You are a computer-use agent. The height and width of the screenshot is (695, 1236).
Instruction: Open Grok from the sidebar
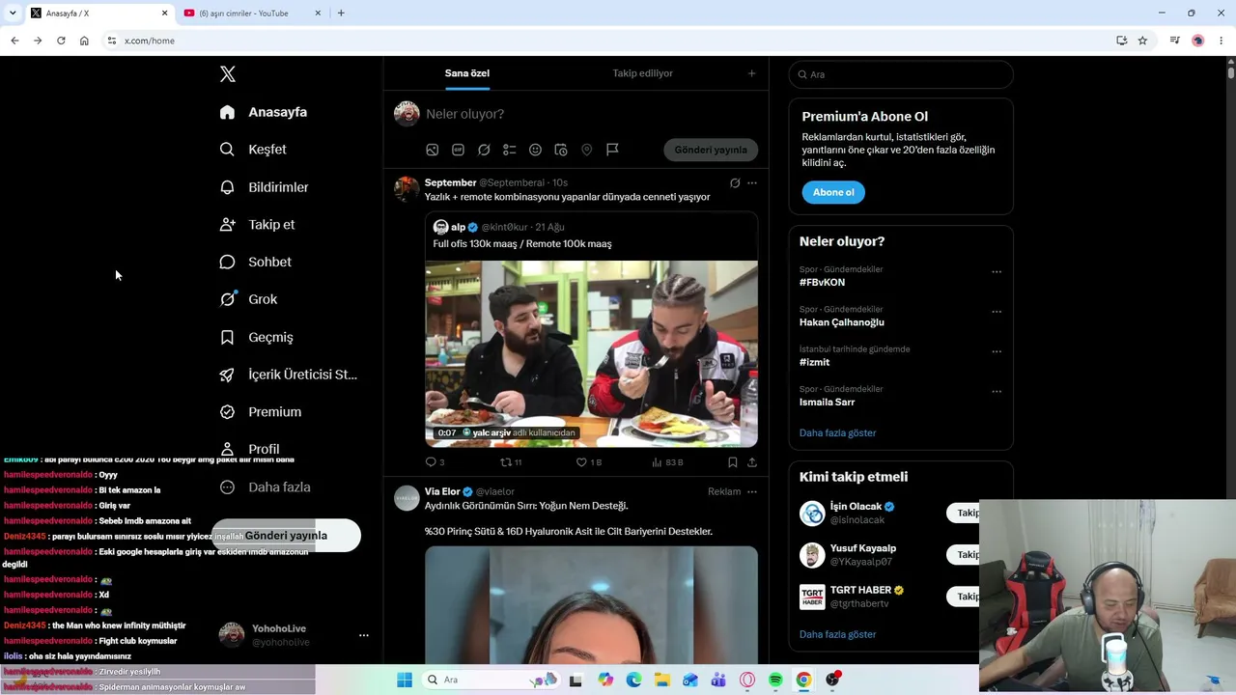[248, 299]
